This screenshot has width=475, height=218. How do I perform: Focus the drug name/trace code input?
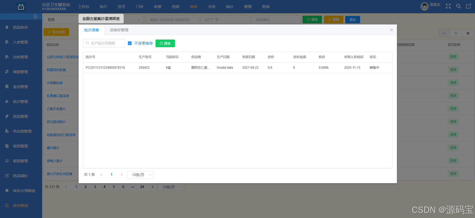[x=172, y=20]
